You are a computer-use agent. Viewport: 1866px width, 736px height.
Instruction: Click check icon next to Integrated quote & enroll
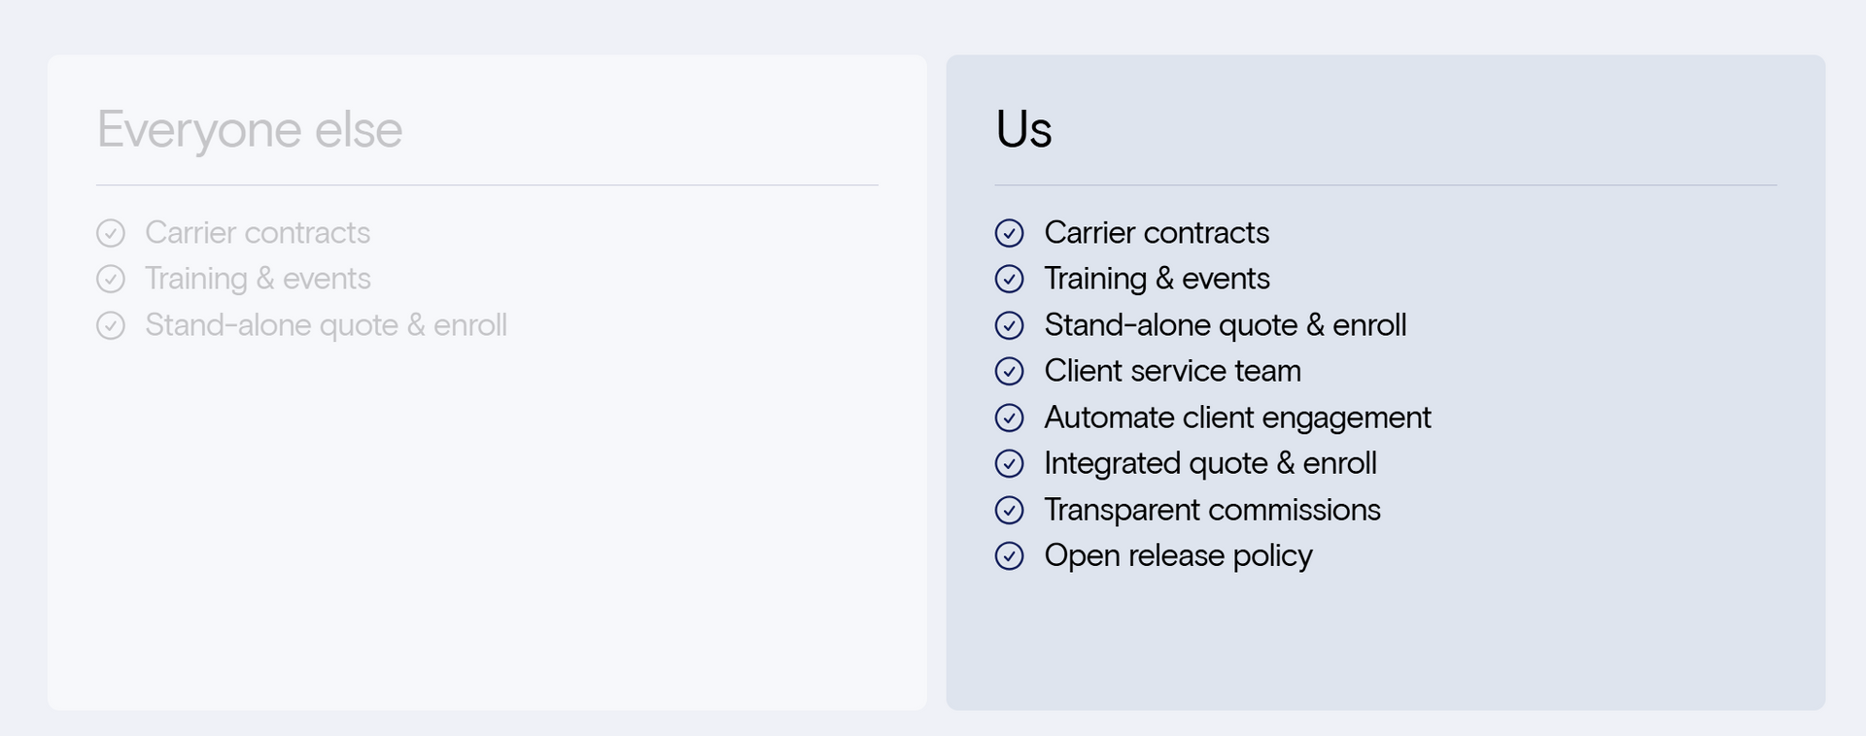pos(1009,463)
